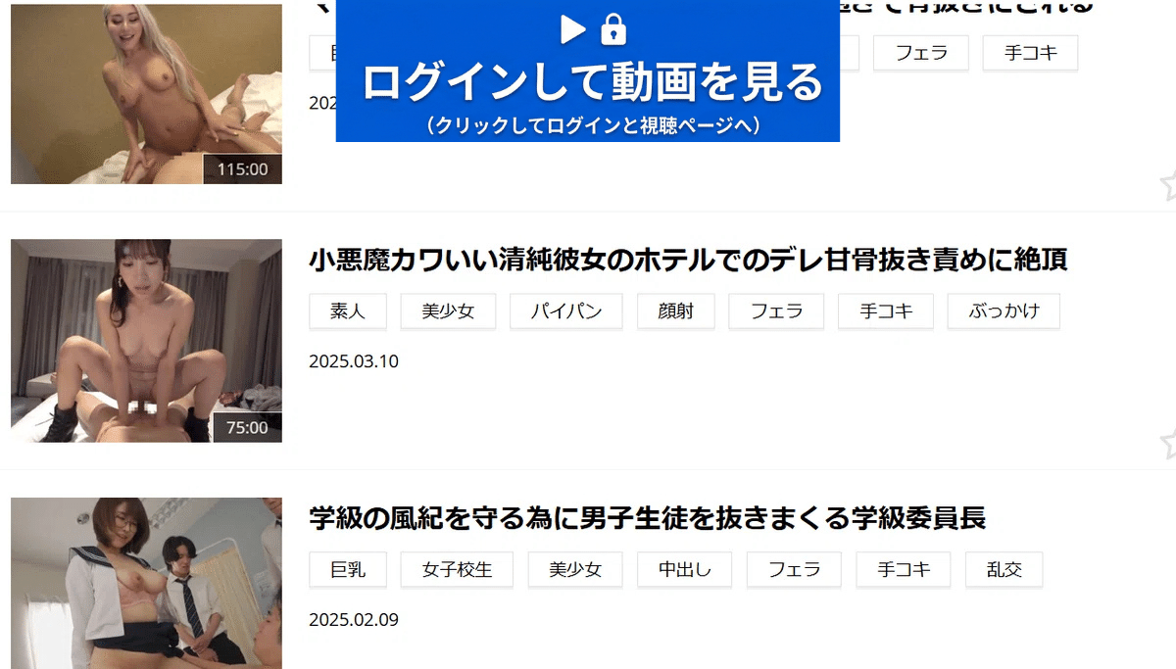Screen dimensions: 1176x669
Task: Favorite the 75:00 video with its star icon
Action: tap(1167, 443)
